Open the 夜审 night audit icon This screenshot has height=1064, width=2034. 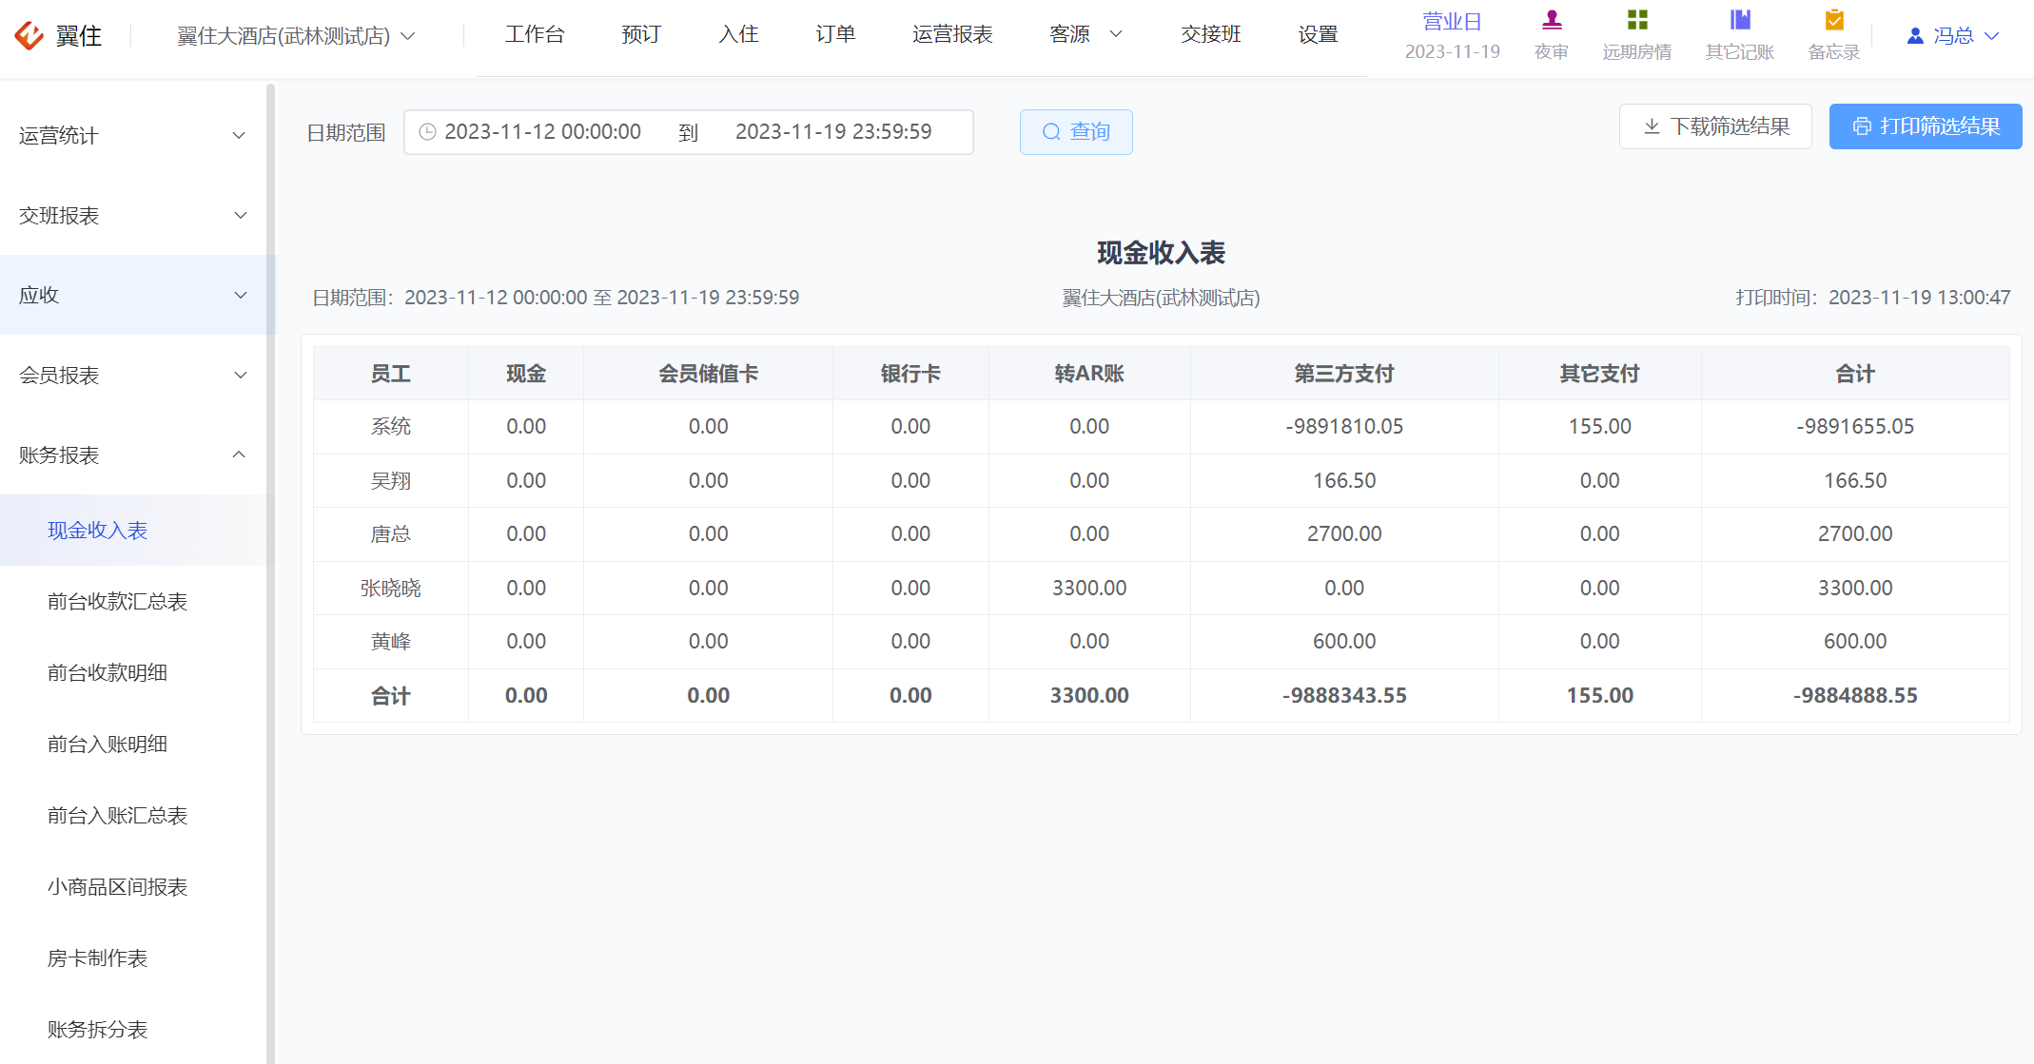1552,20
